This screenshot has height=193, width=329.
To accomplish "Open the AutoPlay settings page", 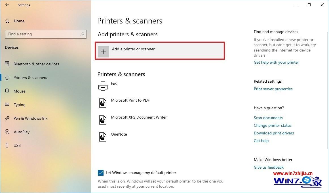I will pyautogui.click(x=22, y=132).
